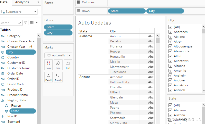Viewport: 205px width, 124px height.
Task: Open the Superstore data source dropdown
Action: click(x=35, y=12)
